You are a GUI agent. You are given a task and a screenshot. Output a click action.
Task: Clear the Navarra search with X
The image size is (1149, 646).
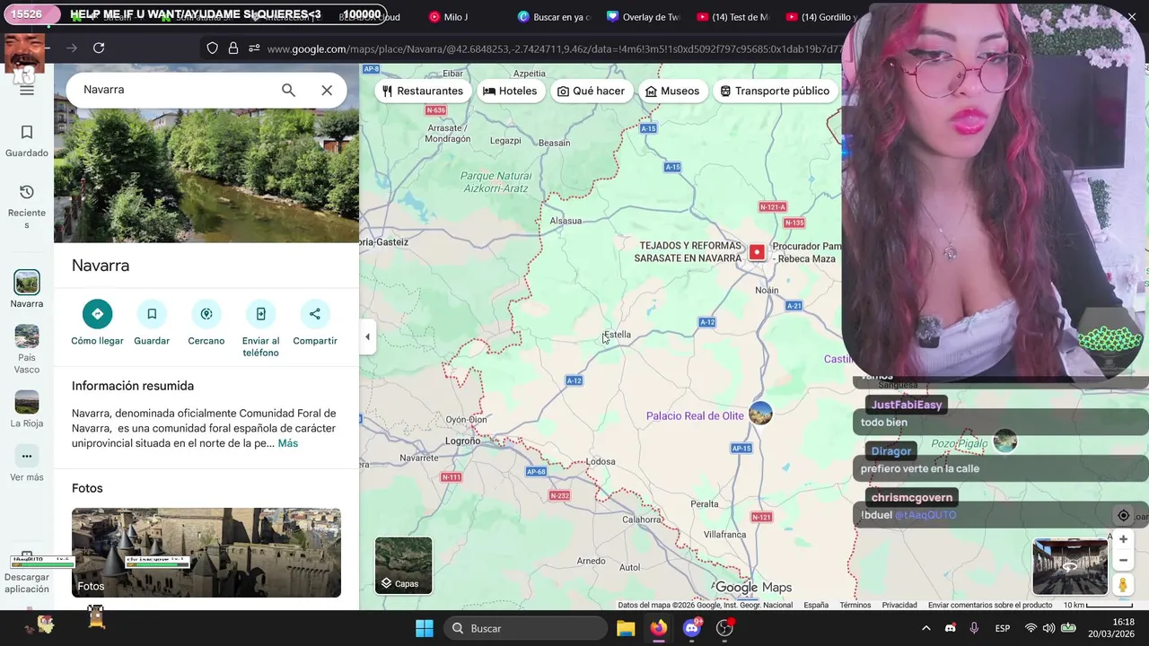point(327,90)
